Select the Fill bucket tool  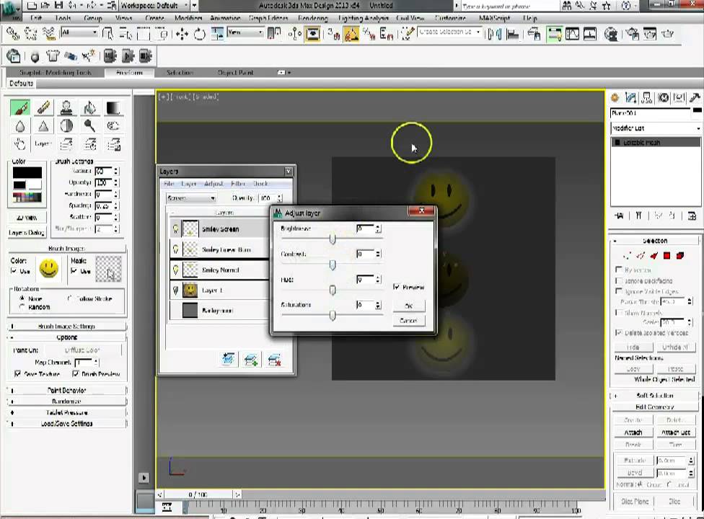(x=89, y=107)
